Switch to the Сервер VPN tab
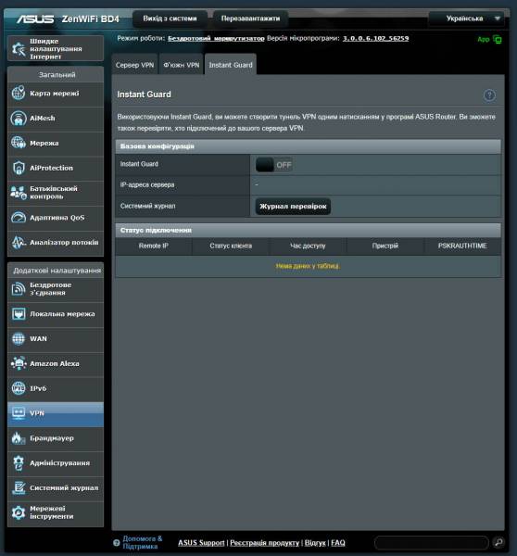517x556 pixels. 134,65
